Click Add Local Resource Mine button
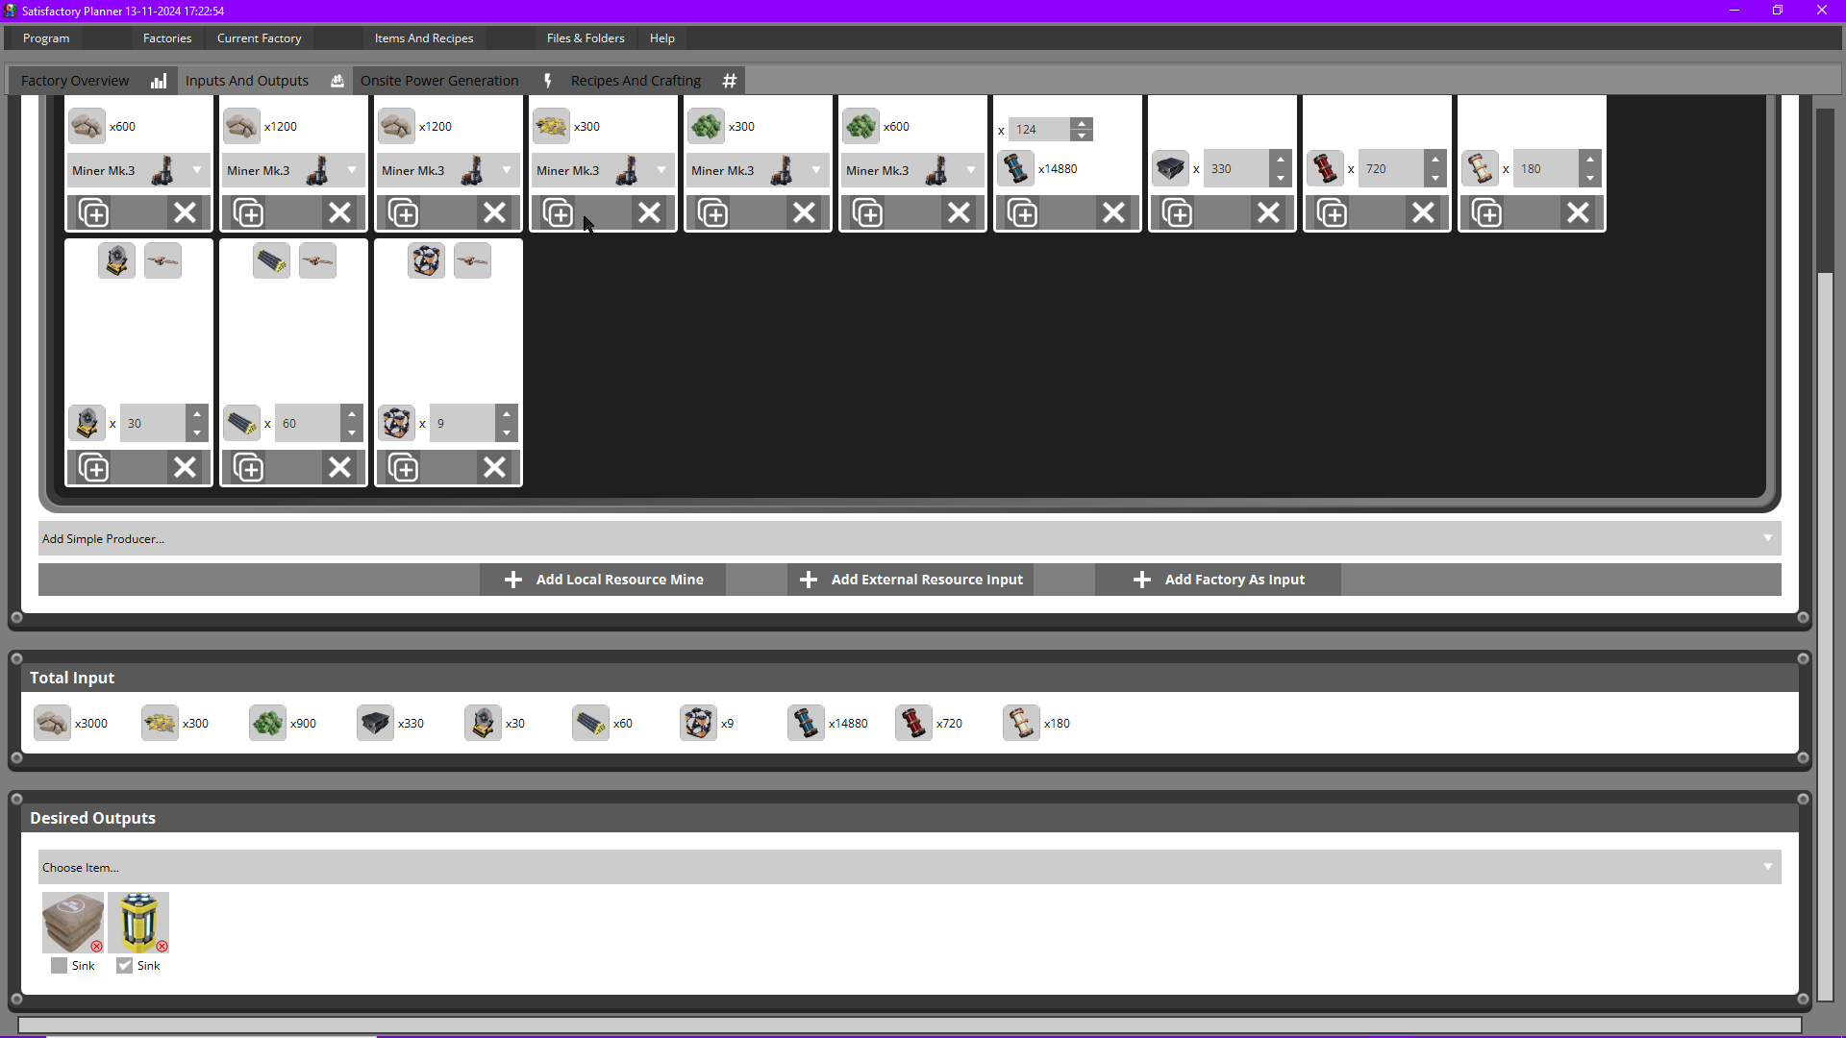The image size is (1846, 1038). pos(604,580)
